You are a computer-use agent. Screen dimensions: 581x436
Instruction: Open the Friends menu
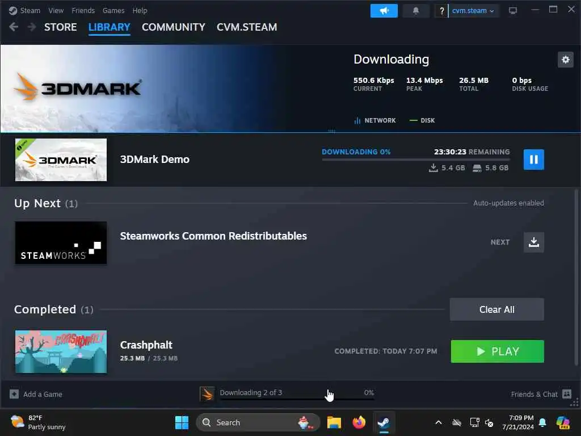[83, 10]
